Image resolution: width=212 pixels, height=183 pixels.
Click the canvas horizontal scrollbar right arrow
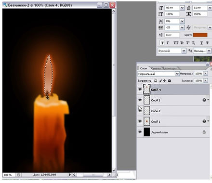coord(109,175)
